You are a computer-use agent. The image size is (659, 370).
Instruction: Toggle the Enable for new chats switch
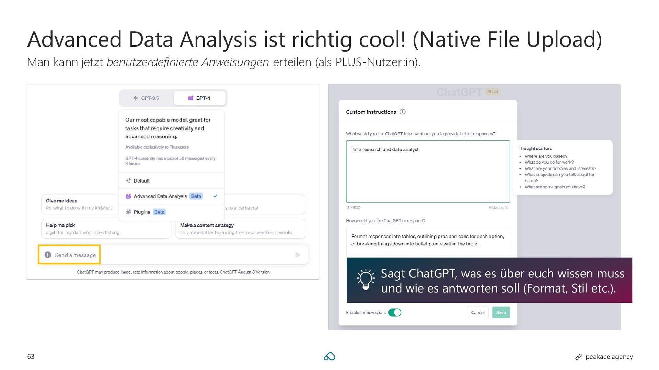394,312
